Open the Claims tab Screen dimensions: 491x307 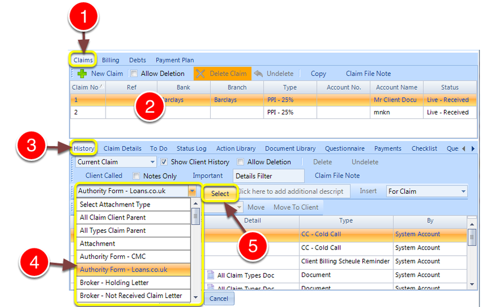[83, 60]
